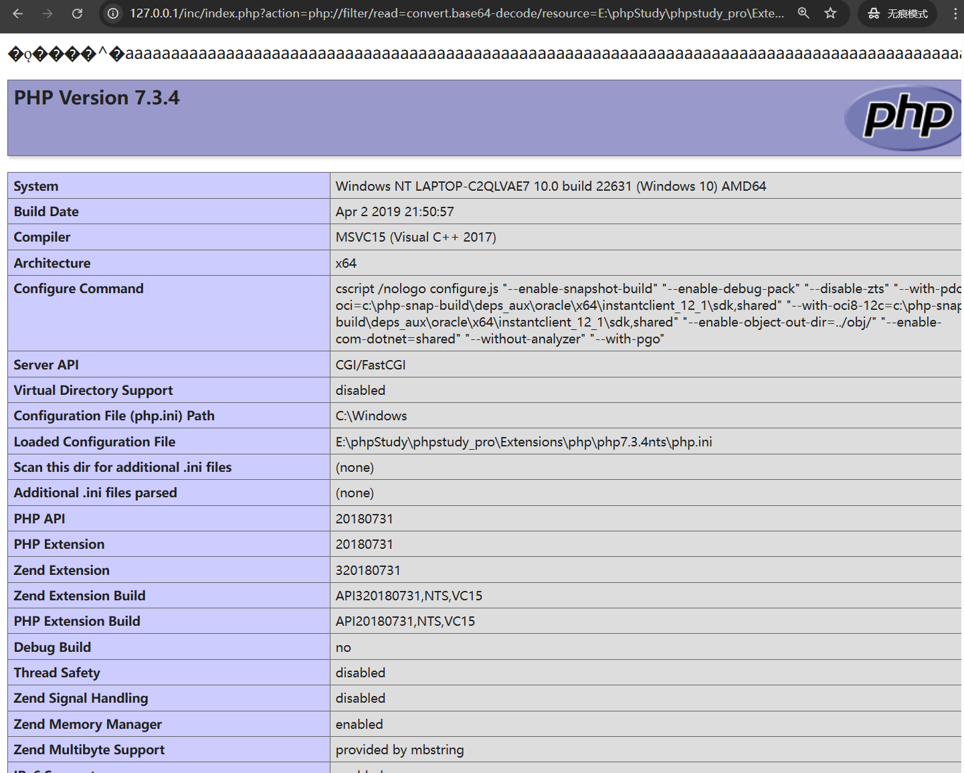
Task: Select the Debug Build 'no' value
Action: tap(343, 647)
